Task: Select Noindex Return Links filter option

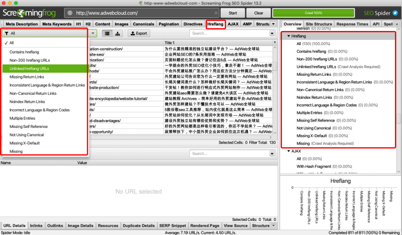Action: coord(45,102)
